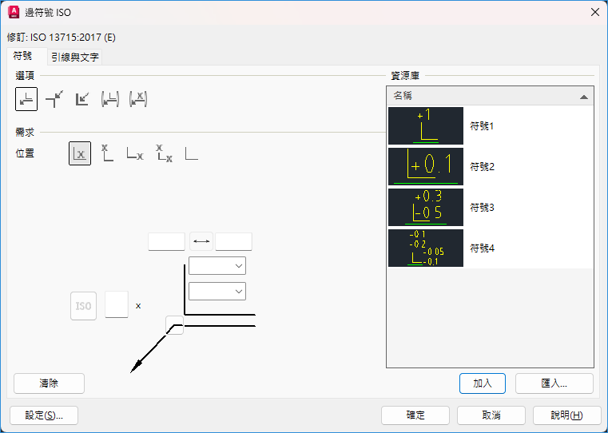Click the top-right value input field
Viewport: 608px width, 433px height.
pyautogui.click(x=233, y=241)
